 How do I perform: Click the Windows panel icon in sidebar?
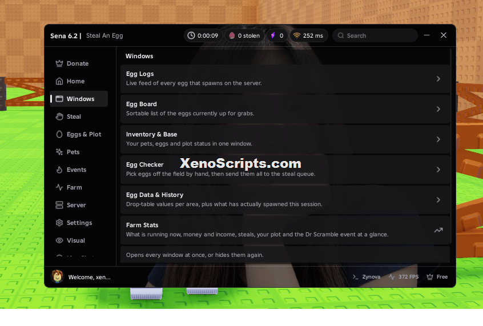coord(59,99)
